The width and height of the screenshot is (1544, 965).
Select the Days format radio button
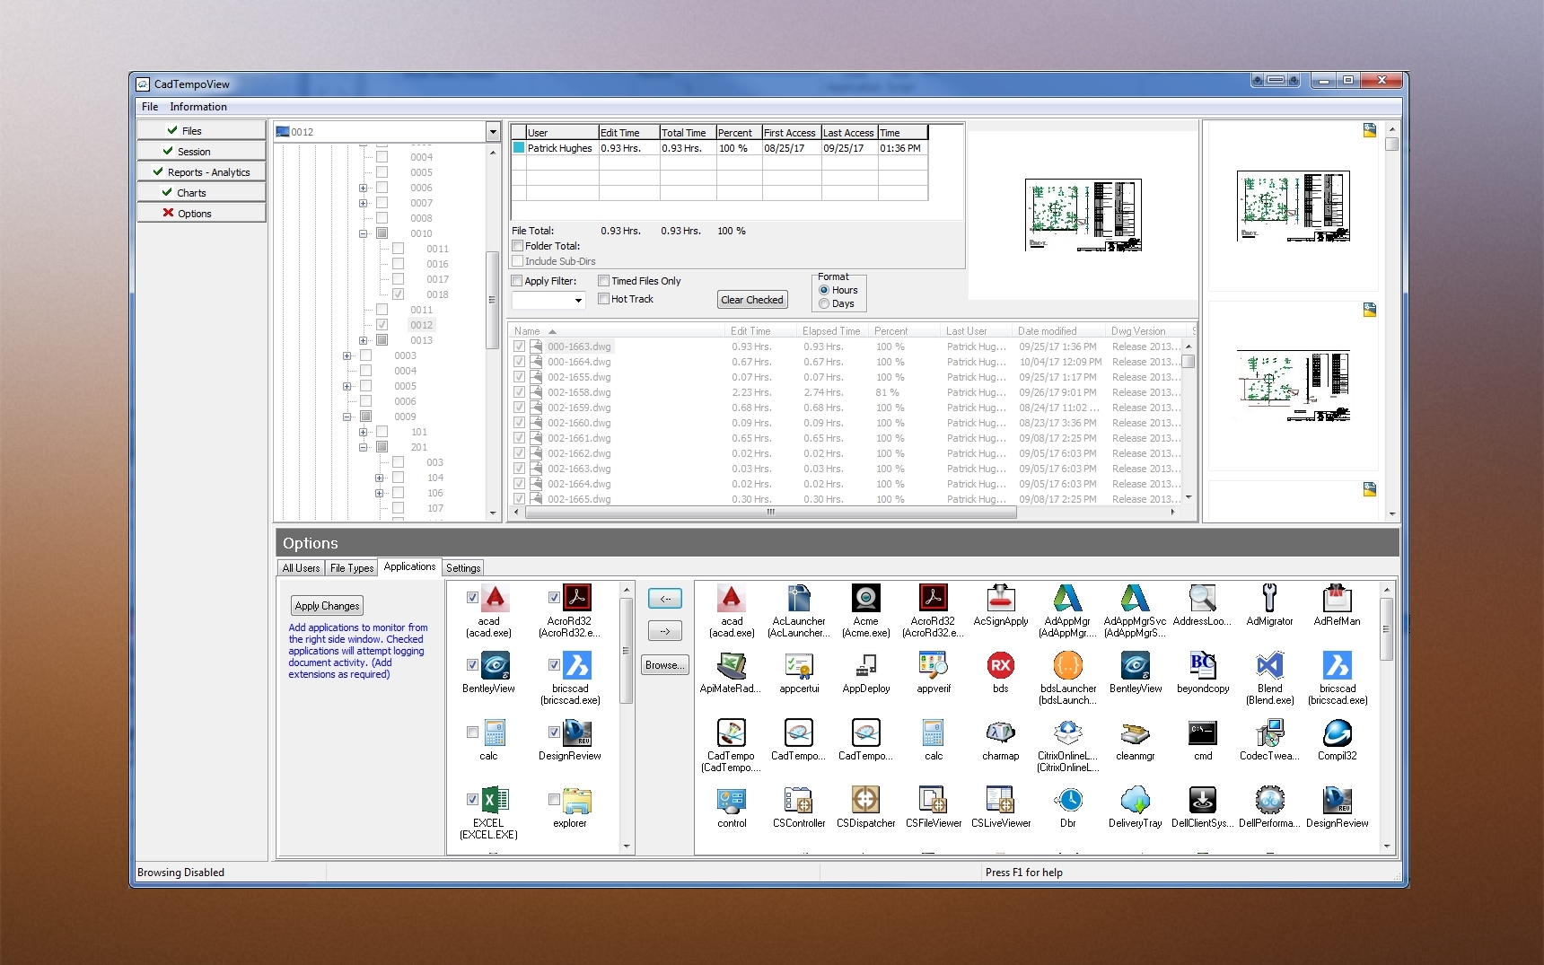[x=824, y=303]
